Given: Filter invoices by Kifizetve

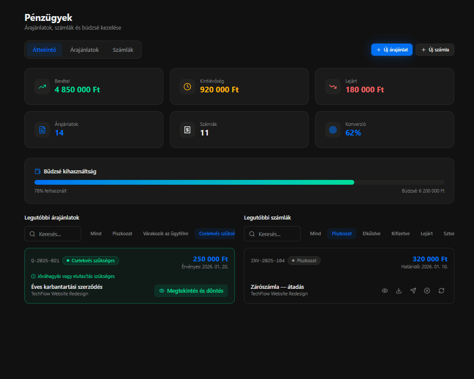Looking at the screenshot, I should coord(400,233).
